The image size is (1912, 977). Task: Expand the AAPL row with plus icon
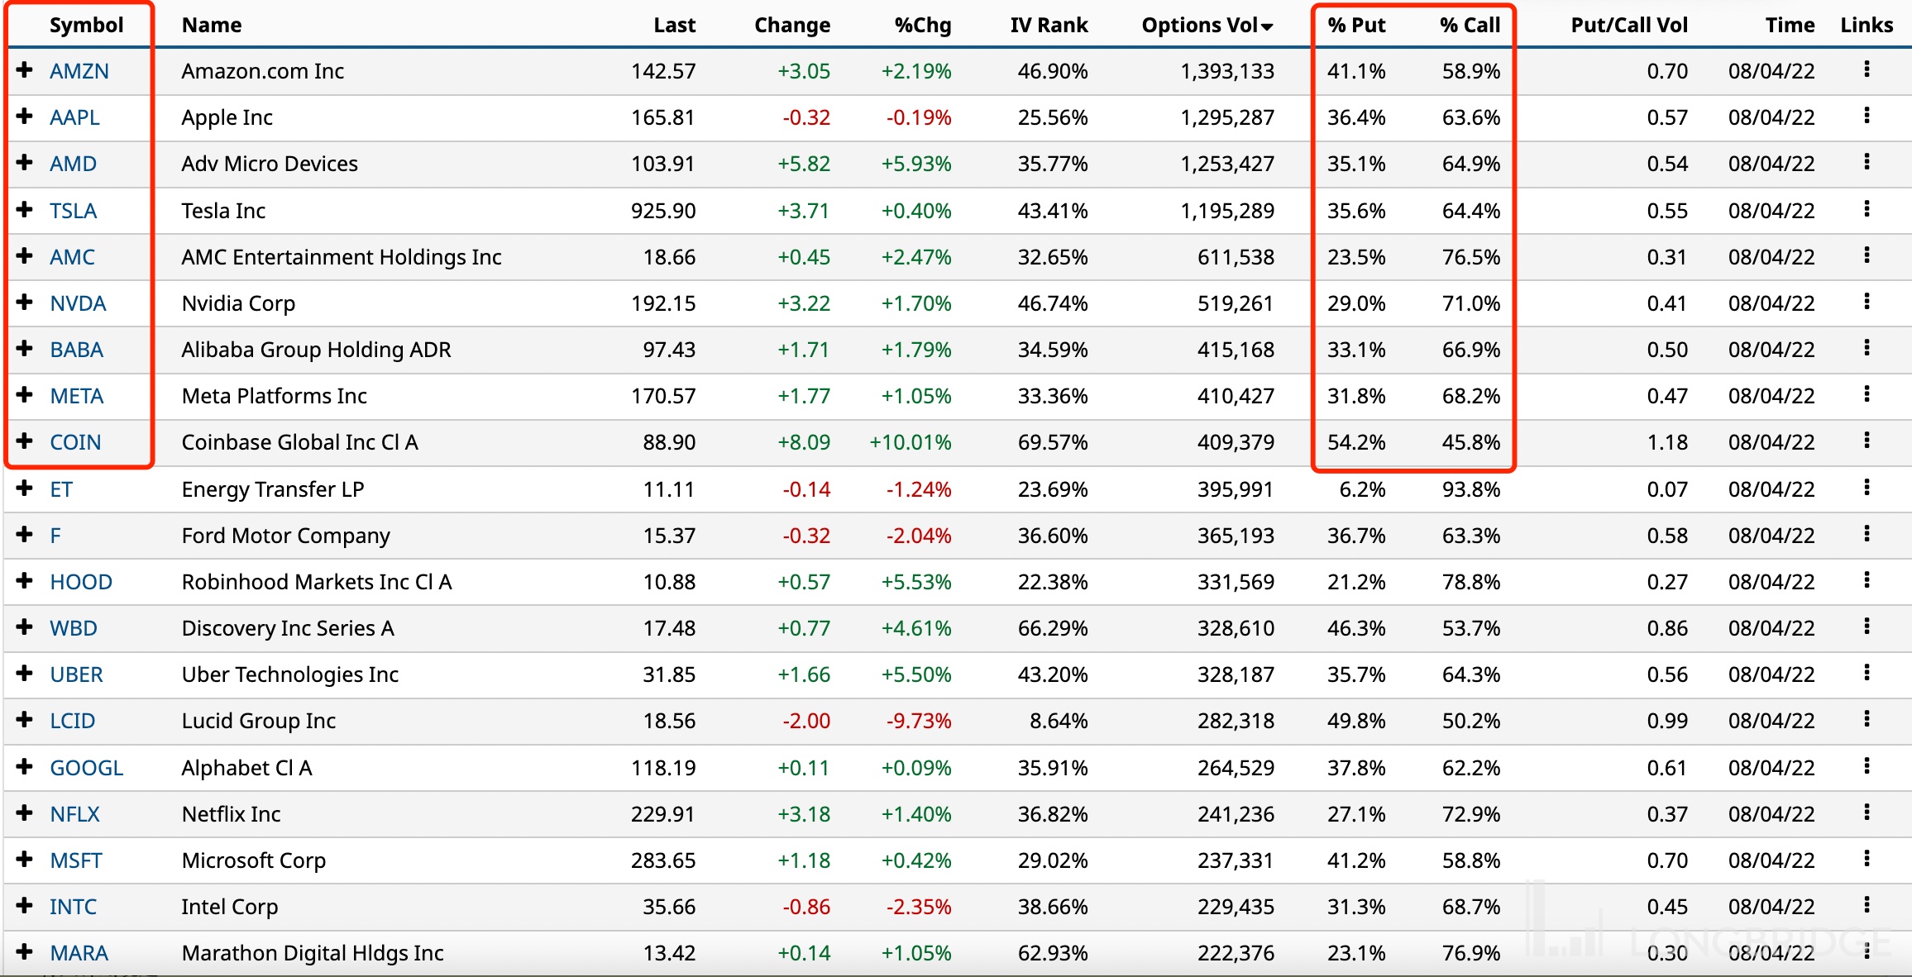tap(25, 116)
